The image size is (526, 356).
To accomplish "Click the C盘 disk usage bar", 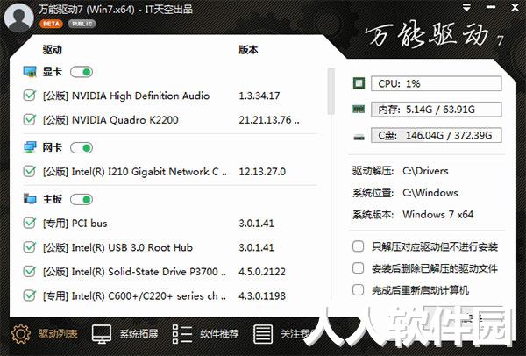I will click(x=436, y=135).
